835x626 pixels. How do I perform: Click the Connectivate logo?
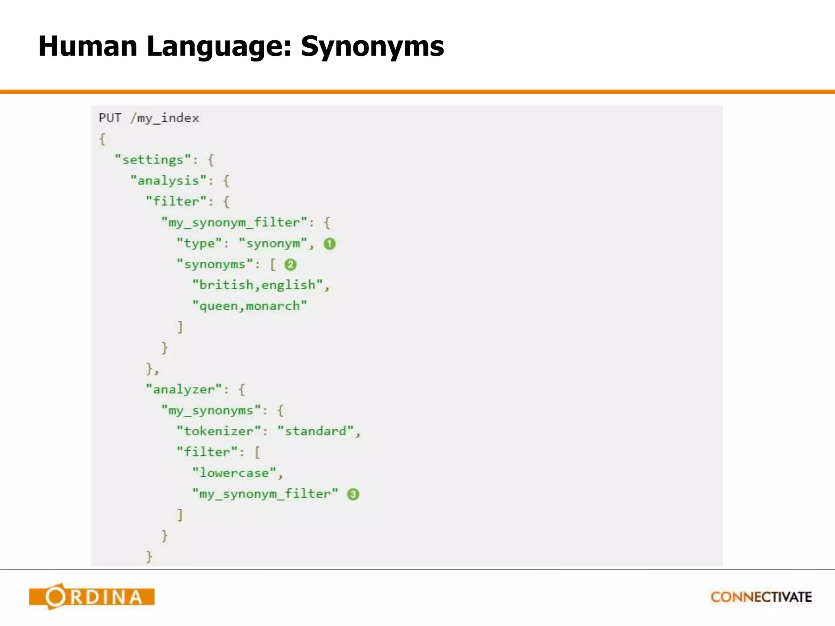(761, 597)
